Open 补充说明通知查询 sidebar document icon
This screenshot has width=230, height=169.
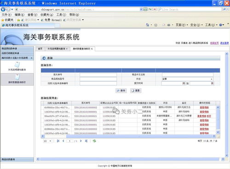17,65
